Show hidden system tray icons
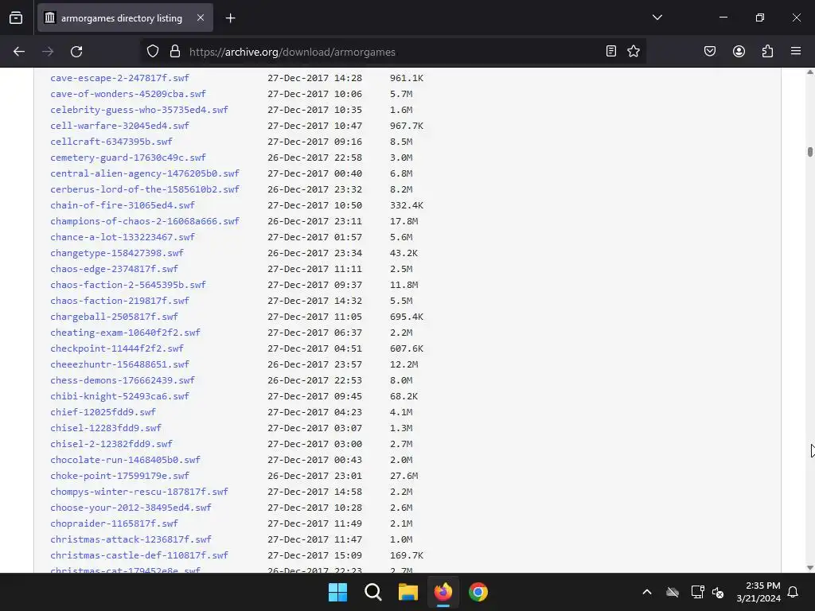This screenshot has width=815, height=611. pos(647,592)
